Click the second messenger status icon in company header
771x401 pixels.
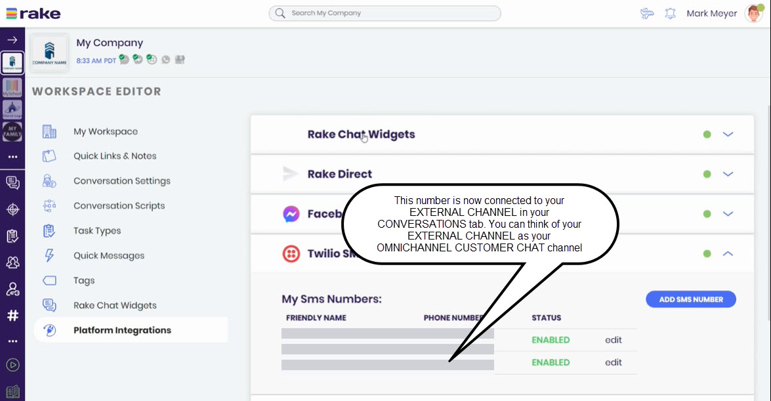138,60
